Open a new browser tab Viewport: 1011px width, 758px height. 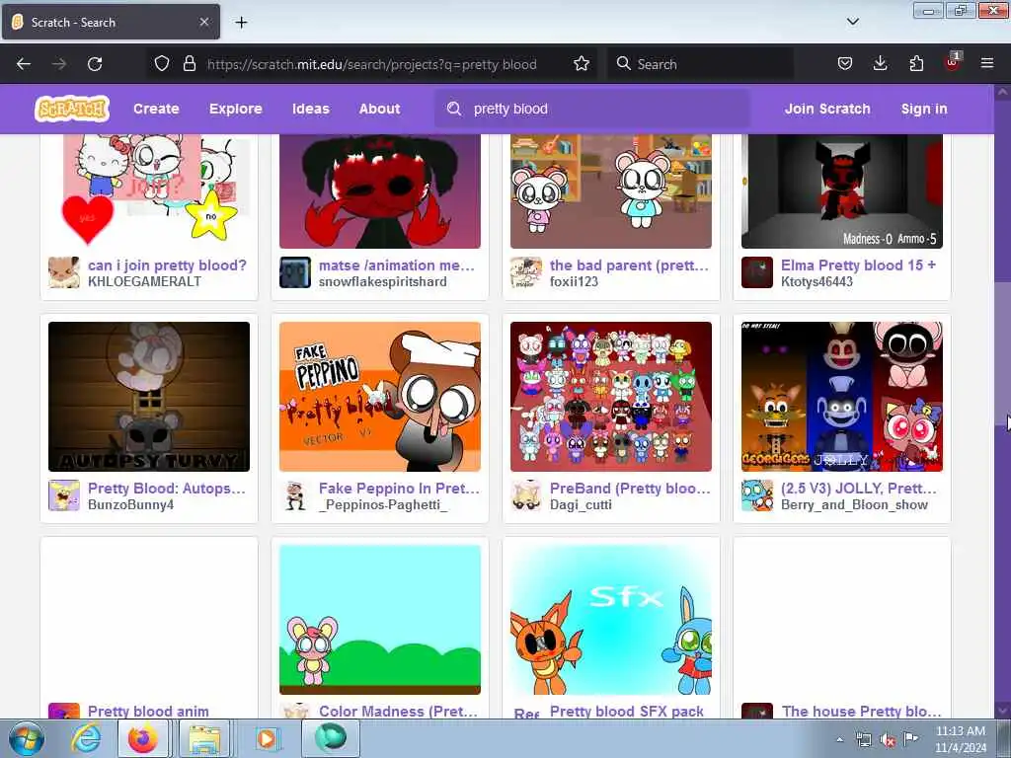pos(241,23)
